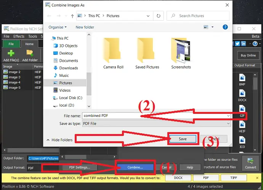
Task: Dismiss yellow notification bar
Action: pos(257,178)
